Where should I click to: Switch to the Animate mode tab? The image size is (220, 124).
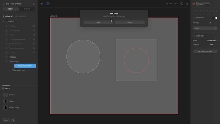pyautogui.click(x=27, y=9)
